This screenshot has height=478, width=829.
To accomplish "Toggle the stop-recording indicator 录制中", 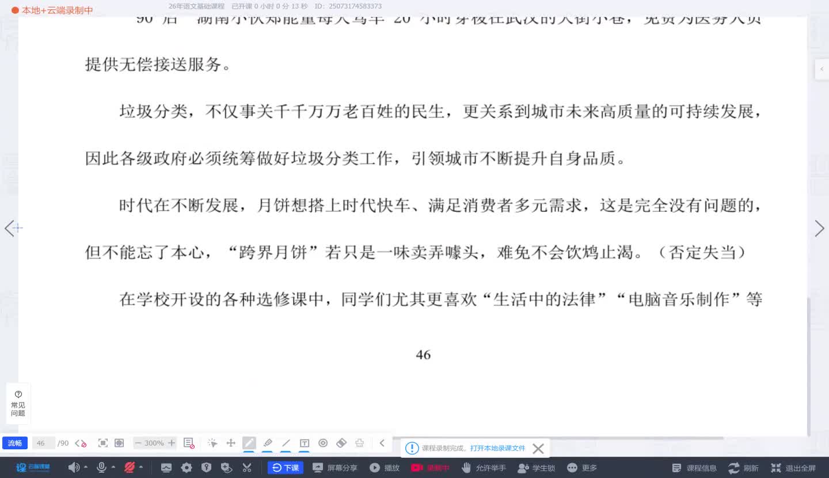I will pyautogui.click(x=430, y=468).
